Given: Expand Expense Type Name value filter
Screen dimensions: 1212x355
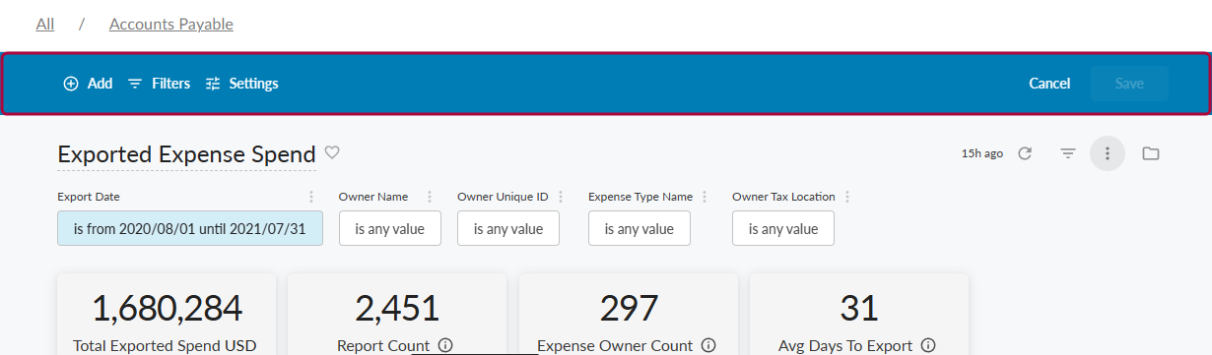Looking at the screenshot, I should (640, 228).
